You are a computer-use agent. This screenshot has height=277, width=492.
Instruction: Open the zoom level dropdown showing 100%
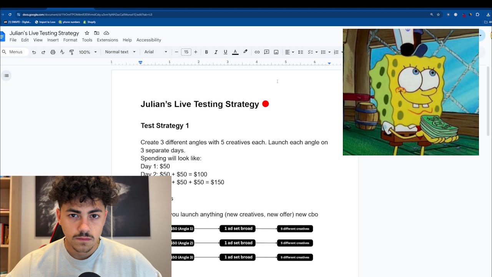point(87,52)
